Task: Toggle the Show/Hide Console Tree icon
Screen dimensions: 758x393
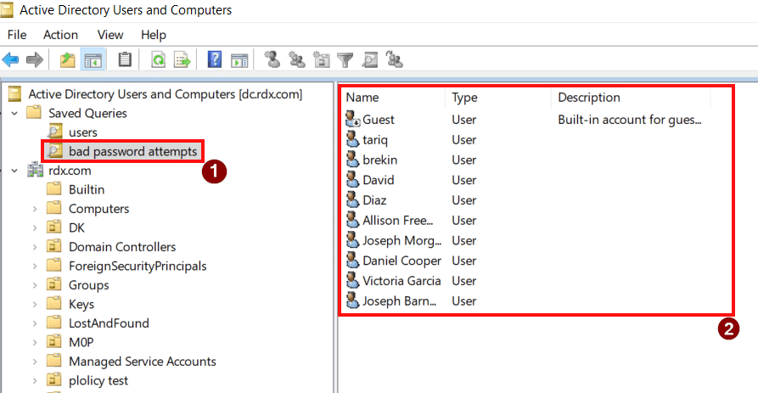Action: tap(93, 60)
